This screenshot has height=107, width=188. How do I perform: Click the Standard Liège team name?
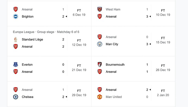tap(32, 39)
